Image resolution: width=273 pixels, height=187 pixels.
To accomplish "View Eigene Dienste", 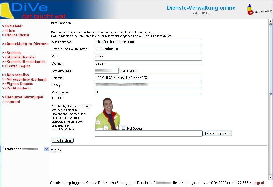I will pyautogui.click(x=17, y=84).
